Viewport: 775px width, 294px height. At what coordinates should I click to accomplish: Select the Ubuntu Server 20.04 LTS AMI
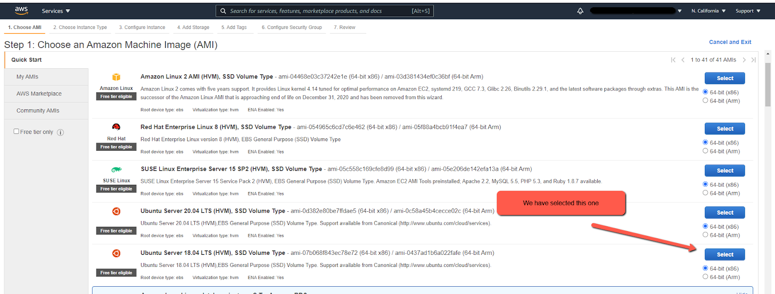pos(725,213)
